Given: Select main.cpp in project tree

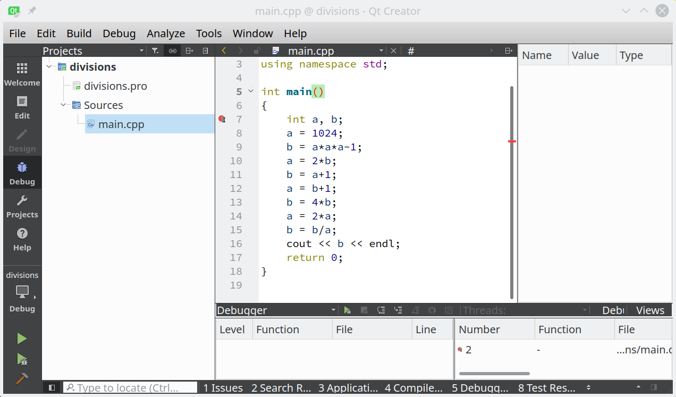Looking at the screenshot, I should pyautogui.click(x=150, y=124).
